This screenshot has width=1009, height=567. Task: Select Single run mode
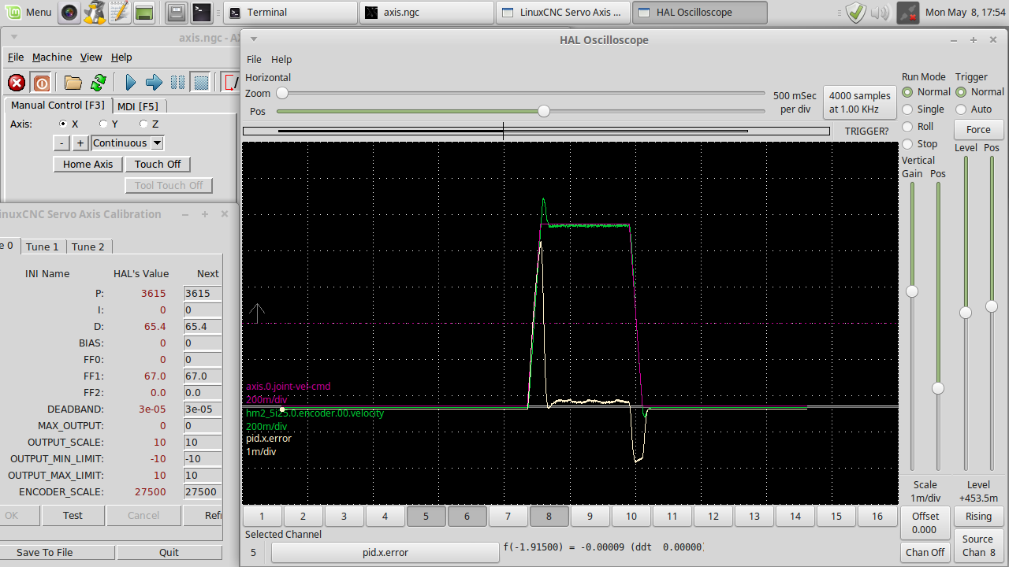pyautogui.click(x=907, y=109)
